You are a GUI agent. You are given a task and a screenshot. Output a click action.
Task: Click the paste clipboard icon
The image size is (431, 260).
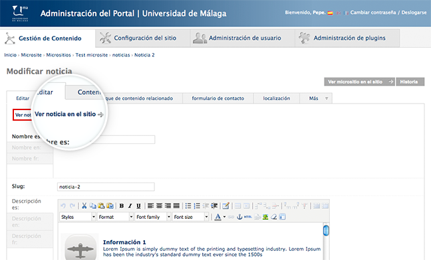click(101, 206)
